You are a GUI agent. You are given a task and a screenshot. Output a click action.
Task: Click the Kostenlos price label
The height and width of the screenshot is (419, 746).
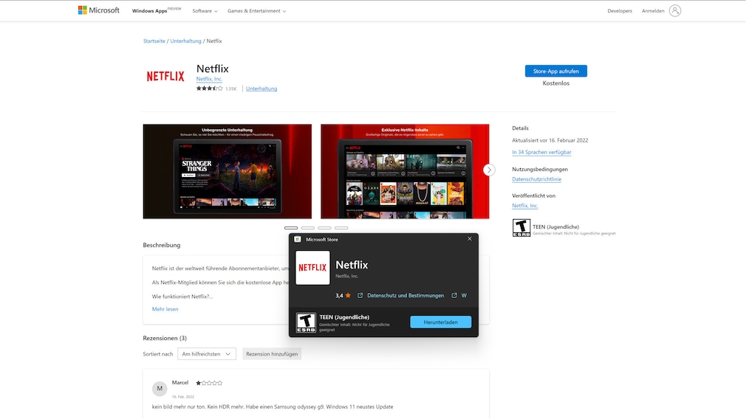pyautogui.click(x=555, y=83)
